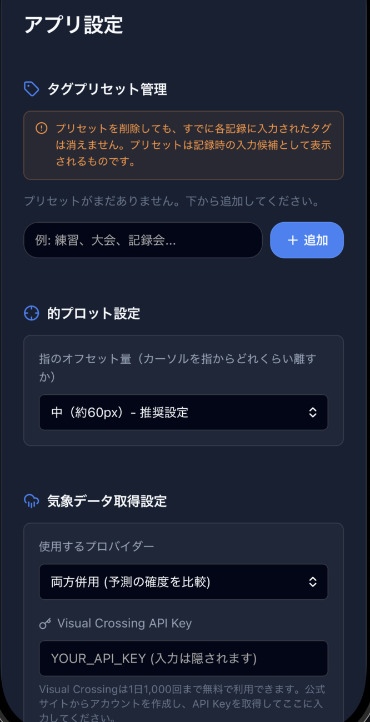Click the orange warning circle icon

click(x=42, y=128)
